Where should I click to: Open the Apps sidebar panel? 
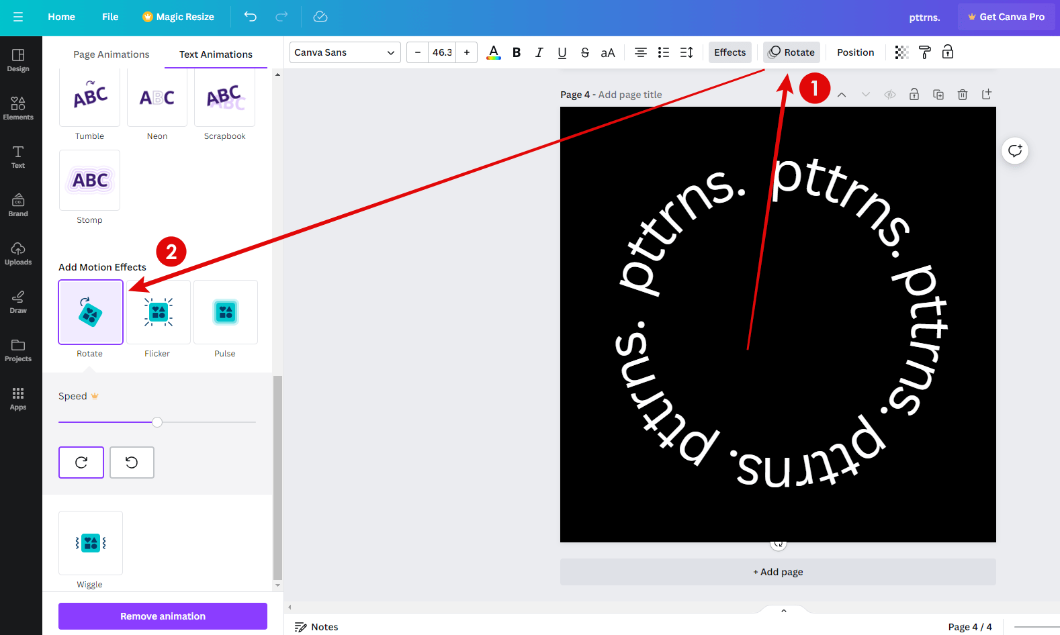[18, 399]
